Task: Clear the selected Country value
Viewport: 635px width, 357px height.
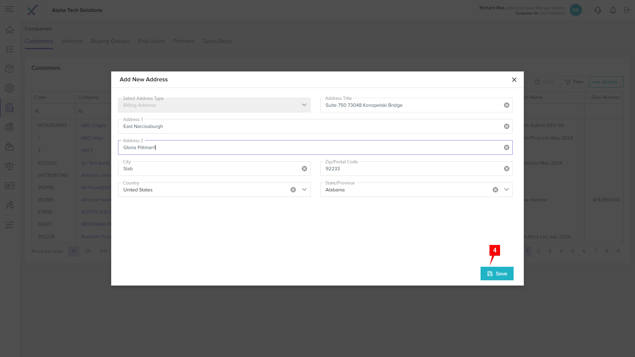Action: [293, 190]
